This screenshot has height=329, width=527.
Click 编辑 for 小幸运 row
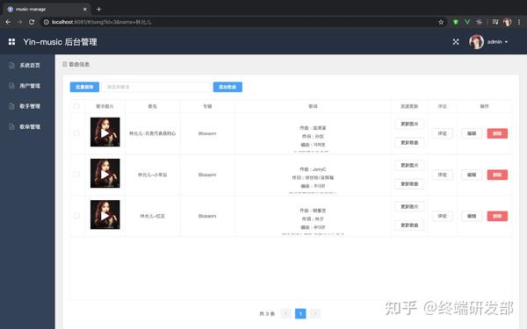point(472,175)
